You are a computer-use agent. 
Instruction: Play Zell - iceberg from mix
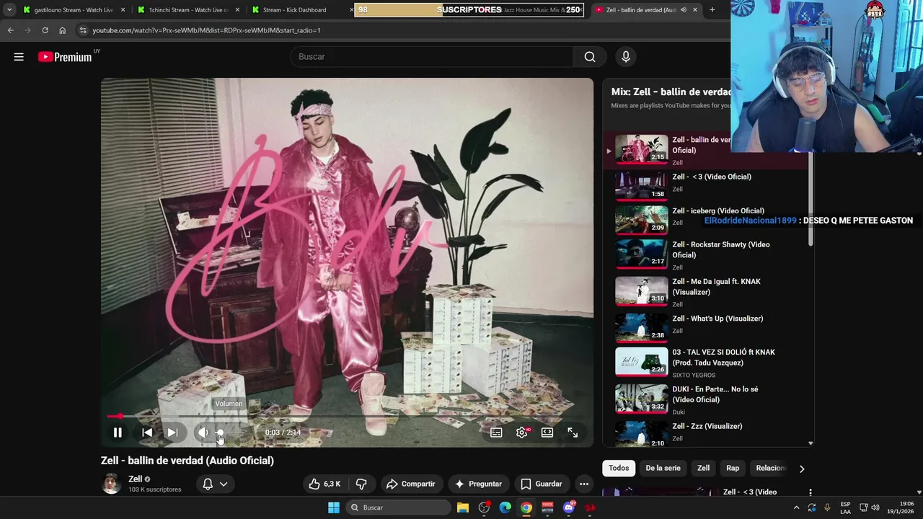(x=707, y=219)
